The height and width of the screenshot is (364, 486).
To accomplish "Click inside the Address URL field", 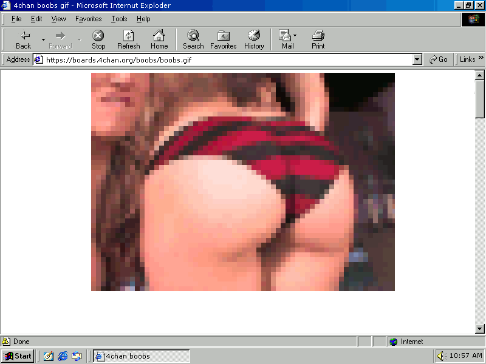I will [225, 59].
